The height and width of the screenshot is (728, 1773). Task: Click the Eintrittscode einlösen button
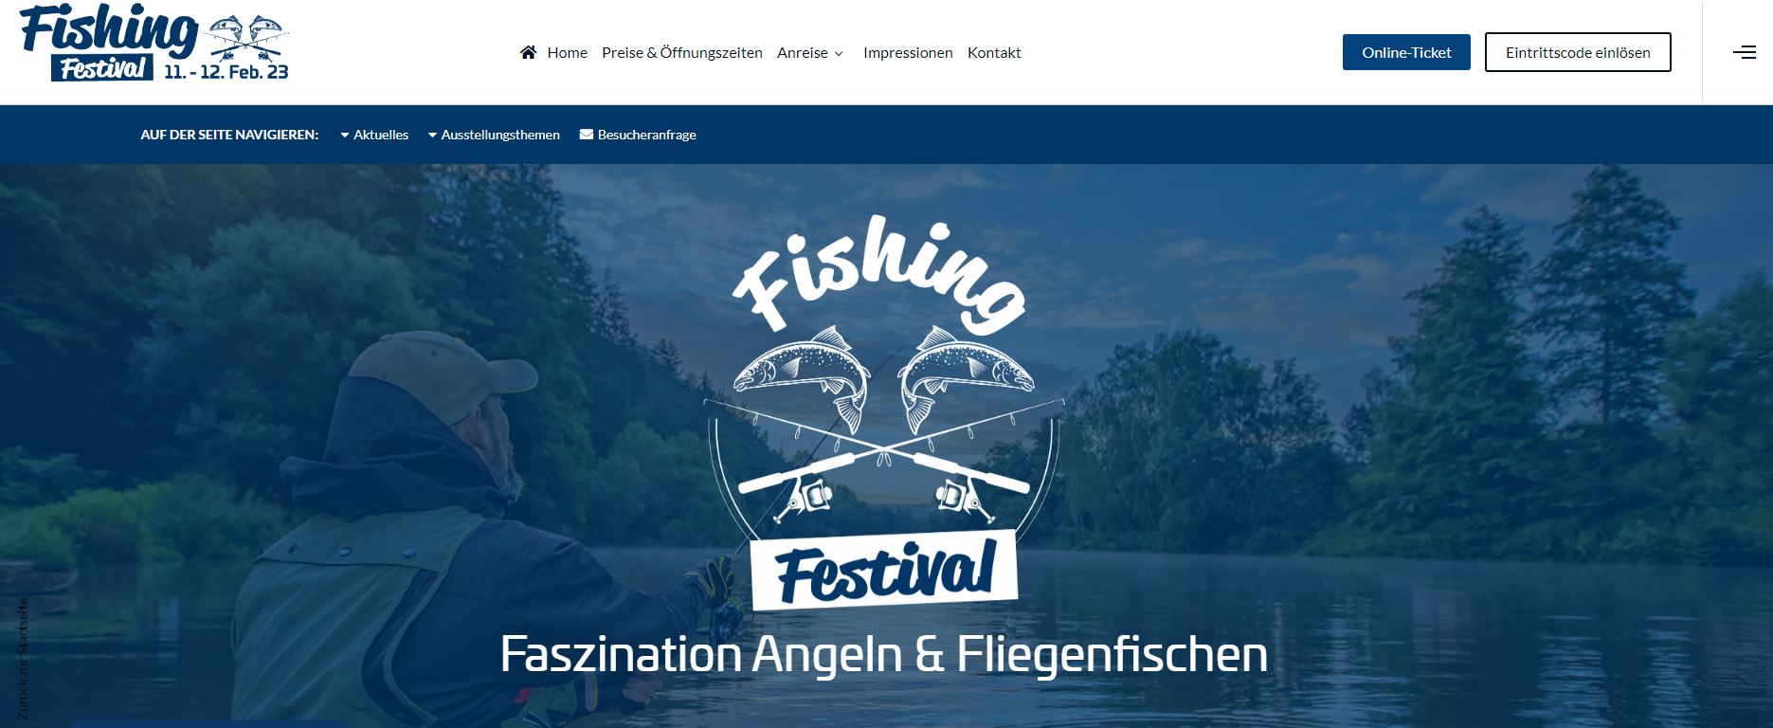(1578, 52)
